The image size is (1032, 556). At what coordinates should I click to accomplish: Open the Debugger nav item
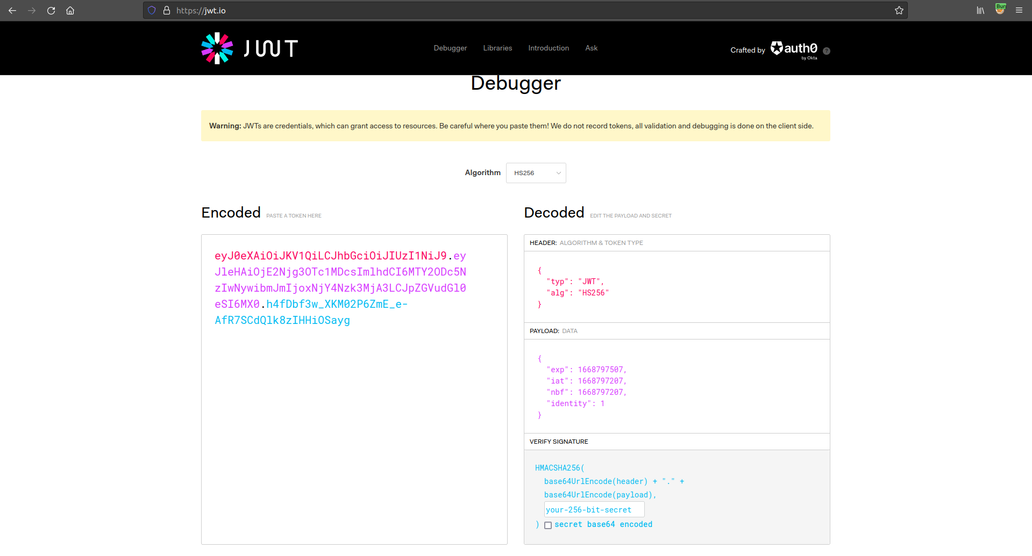click(x=450, y=48)
